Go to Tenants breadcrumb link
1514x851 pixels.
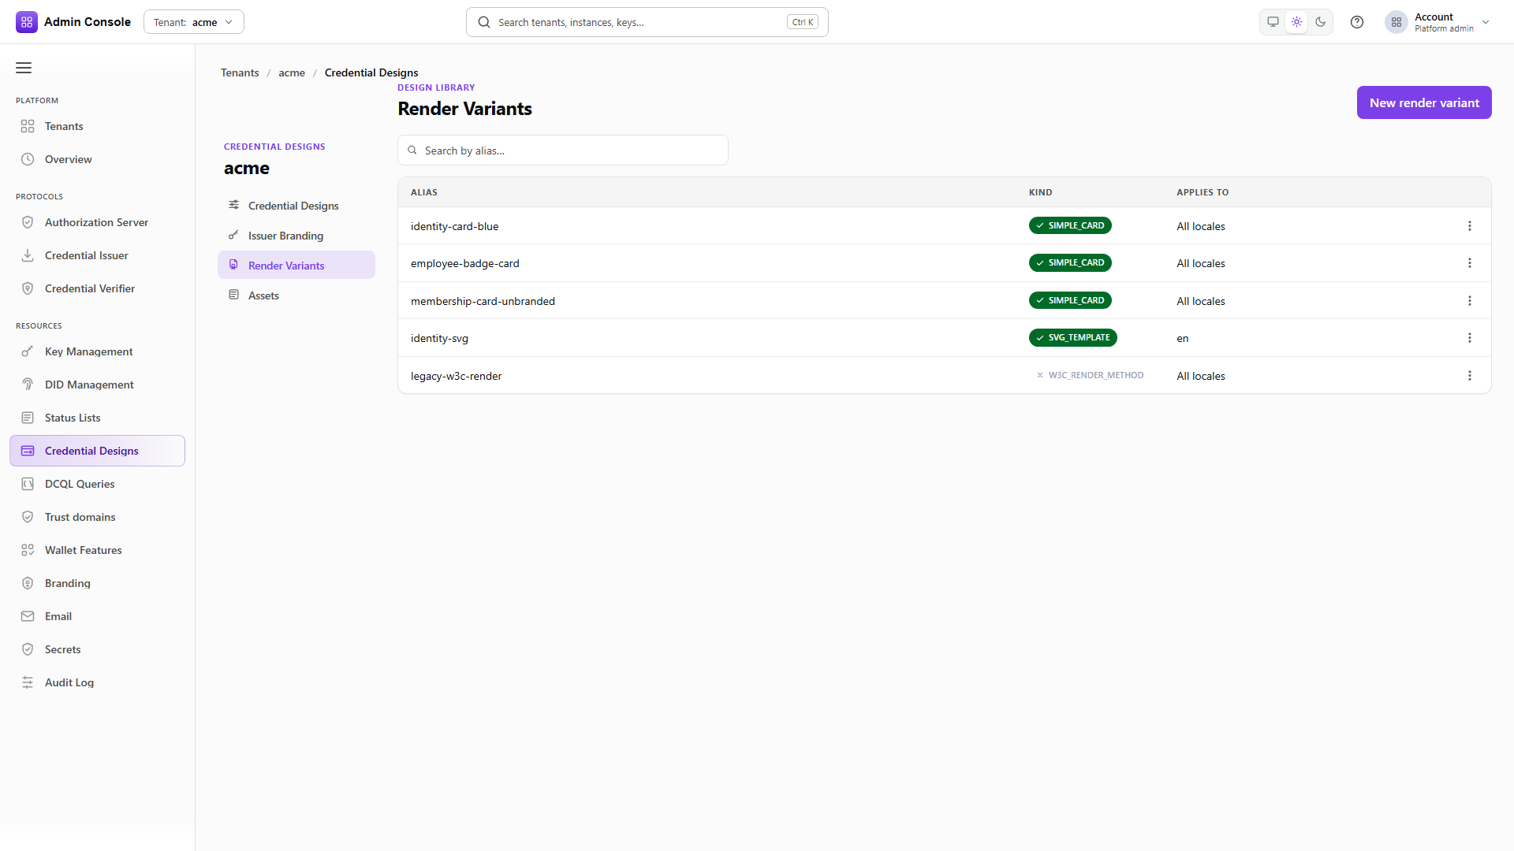tap(240, 72)
